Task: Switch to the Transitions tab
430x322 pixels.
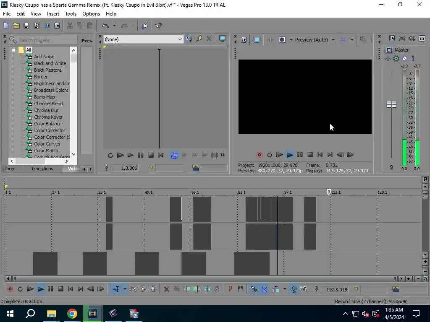Action: tap(42, 169)
